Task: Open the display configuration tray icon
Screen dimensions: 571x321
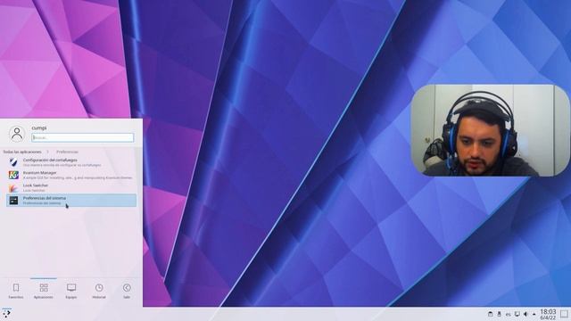Action: pyautogui.click(x=517, y=314)
